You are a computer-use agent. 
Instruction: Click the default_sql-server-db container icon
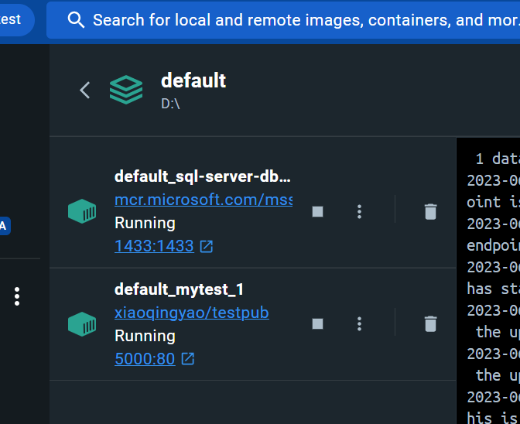82,211
